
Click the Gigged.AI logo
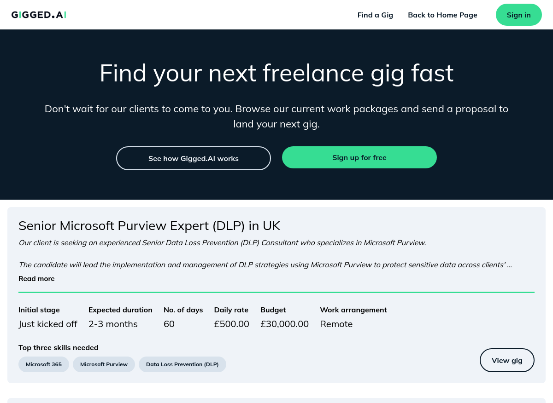tap(39, 15)
